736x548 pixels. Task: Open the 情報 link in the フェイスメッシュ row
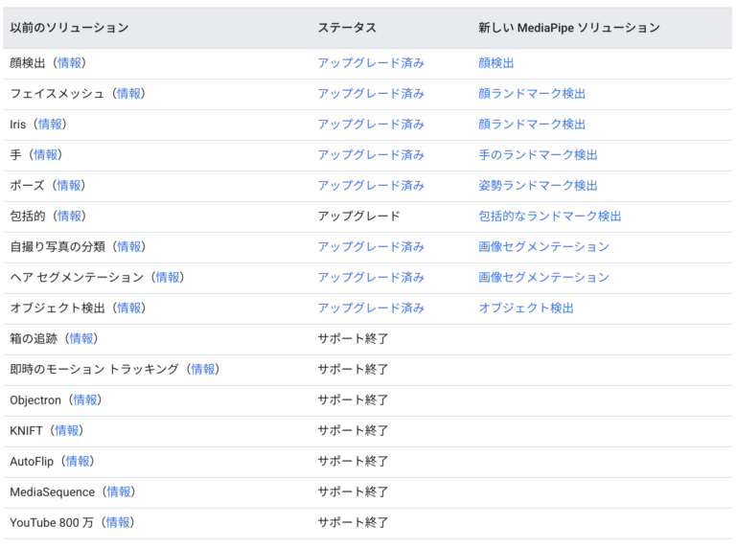(x=128, y=94)
